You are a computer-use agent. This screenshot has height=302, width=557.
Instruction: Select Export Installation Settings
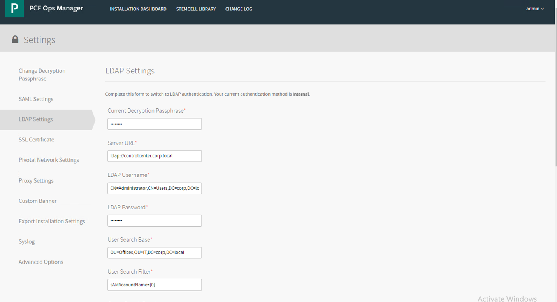[52, 221]
